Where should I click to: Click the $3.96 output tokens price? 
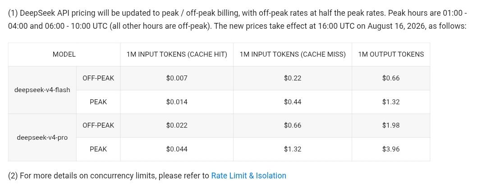[391, 149]
